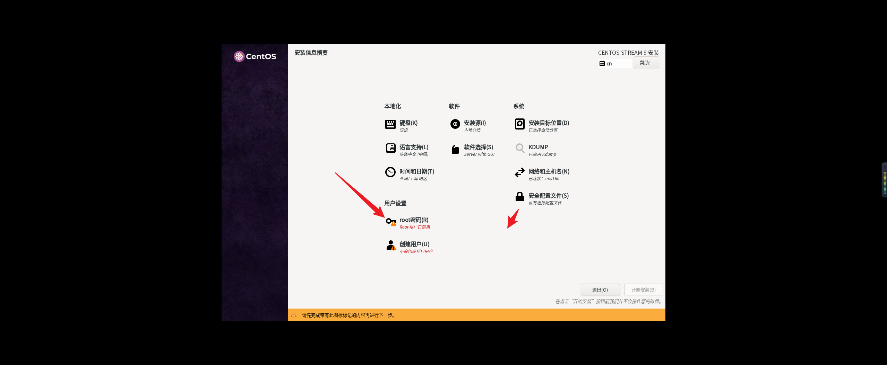Click the CentOS logo in the sidebar
Screen dimensions: 887x365
point(255,56)
